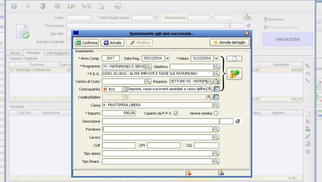The width and height of the screenshot is (322, 182).
Task: Switch to the Dati Aggiuntivi tab
Action: 58,53
